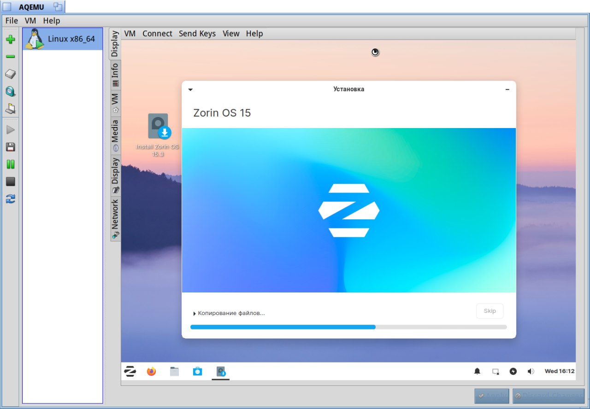
Task: Open the Files manager taskbar icon
Action: [x=174, y=371]
